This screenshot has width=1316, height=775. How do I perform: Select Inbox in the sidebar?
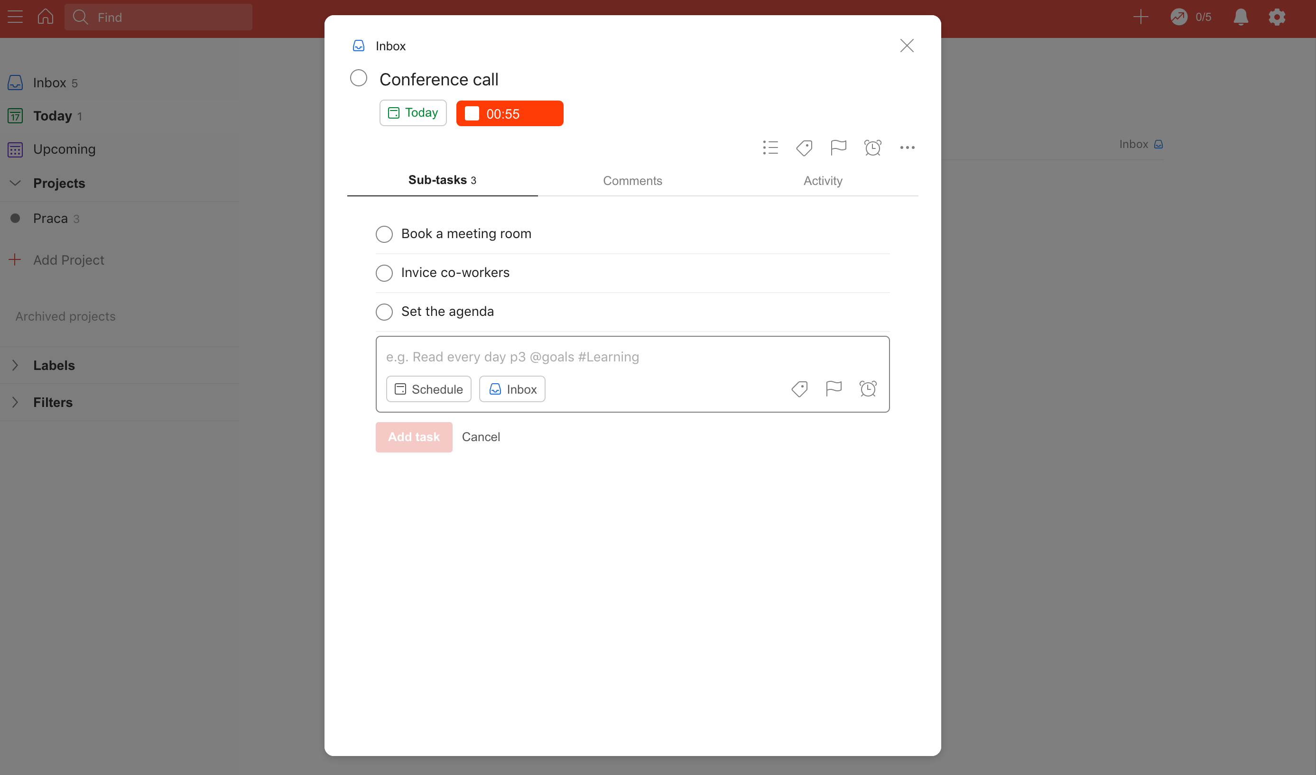(x=120, y=83)
